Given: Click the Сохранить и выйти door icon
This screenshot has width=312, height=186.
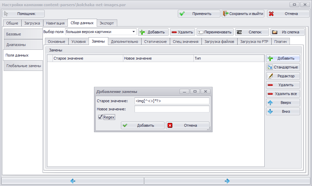Looking at the screenshot, I should click(x=225, y=14).
